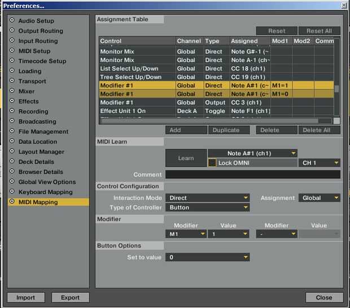350x308 pixels.
Task: Select the Modifier #1 row with M1=1
Action: pyautogui.click(x=217, y=85)
